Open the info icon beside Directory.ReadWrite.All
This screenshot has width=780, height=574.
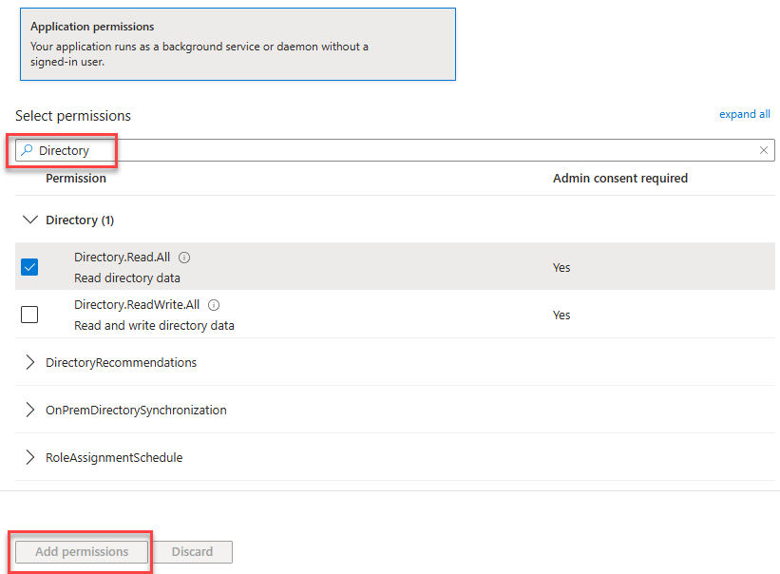tap(214, 305)
